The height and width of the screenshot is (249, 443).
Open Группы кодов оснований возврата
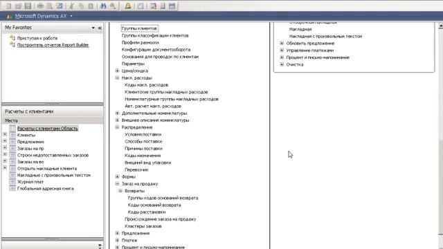pyautogui.click(x=163, y=198)
